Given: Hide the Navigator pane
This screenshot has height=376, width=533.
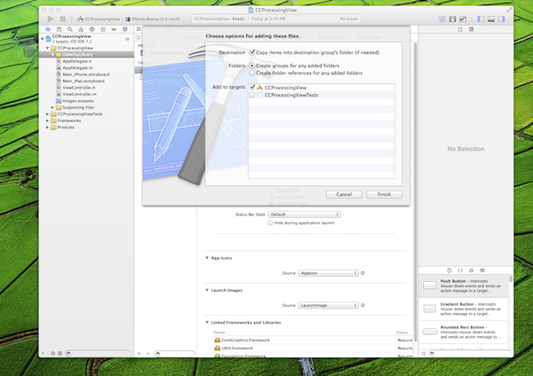Looking at the screenshot, I should click(x=480, y=18).
